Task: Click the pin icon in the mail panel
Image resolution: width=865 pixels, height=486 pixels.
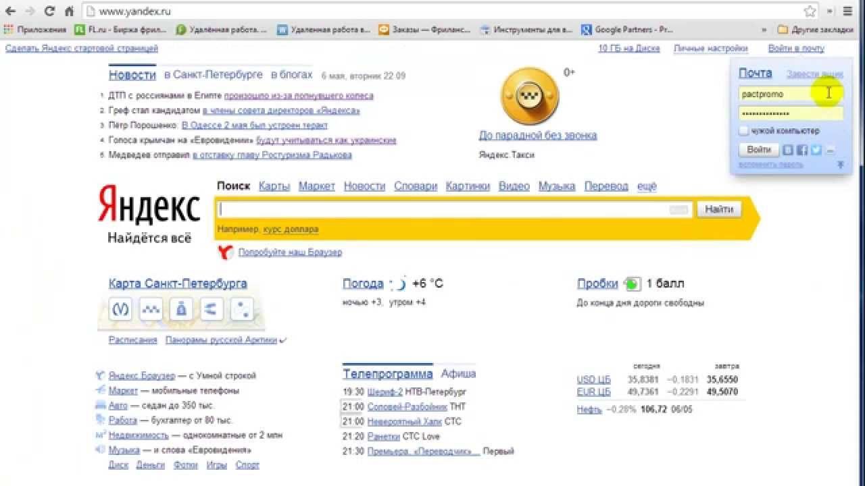Action: pos(841,164)
